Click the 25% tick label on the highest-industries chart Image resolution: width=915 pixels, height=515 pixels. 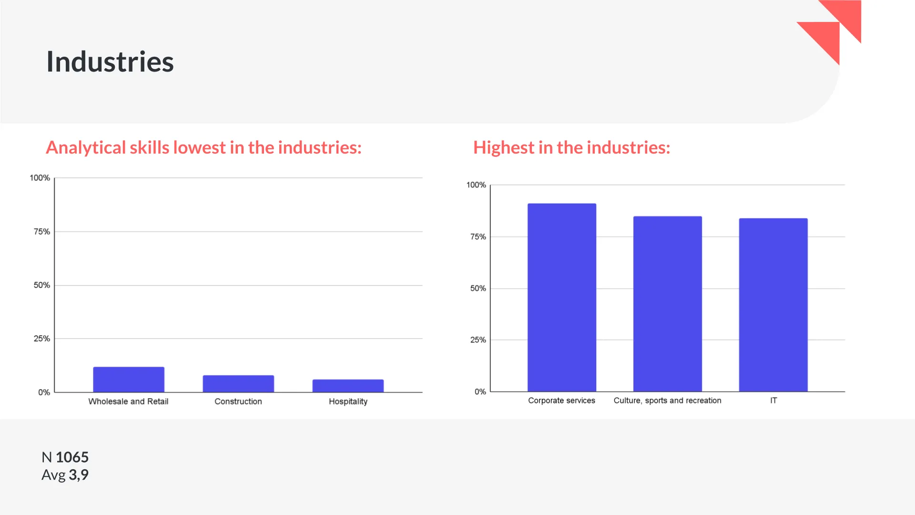(478, 340)
